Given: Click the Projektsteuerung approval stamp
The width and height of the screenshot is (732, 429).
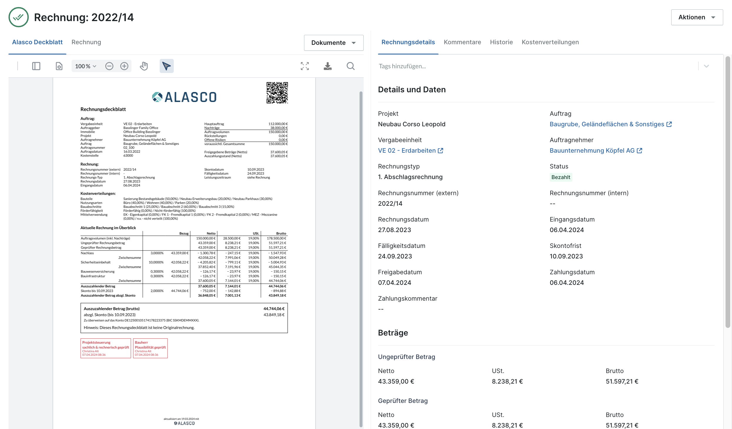Looking at the screenshot, I should 106,348.
